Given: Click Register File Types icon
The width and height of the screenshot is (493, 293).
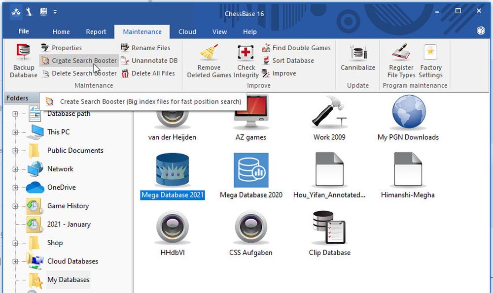Looking at the screenshot, I should pos(401,53).
